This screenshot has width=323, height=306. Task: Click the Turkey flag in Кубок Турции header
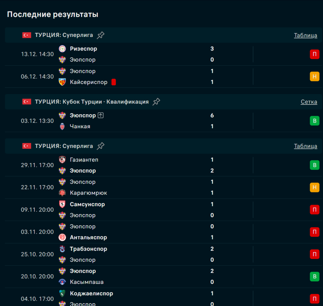(27, 102)
